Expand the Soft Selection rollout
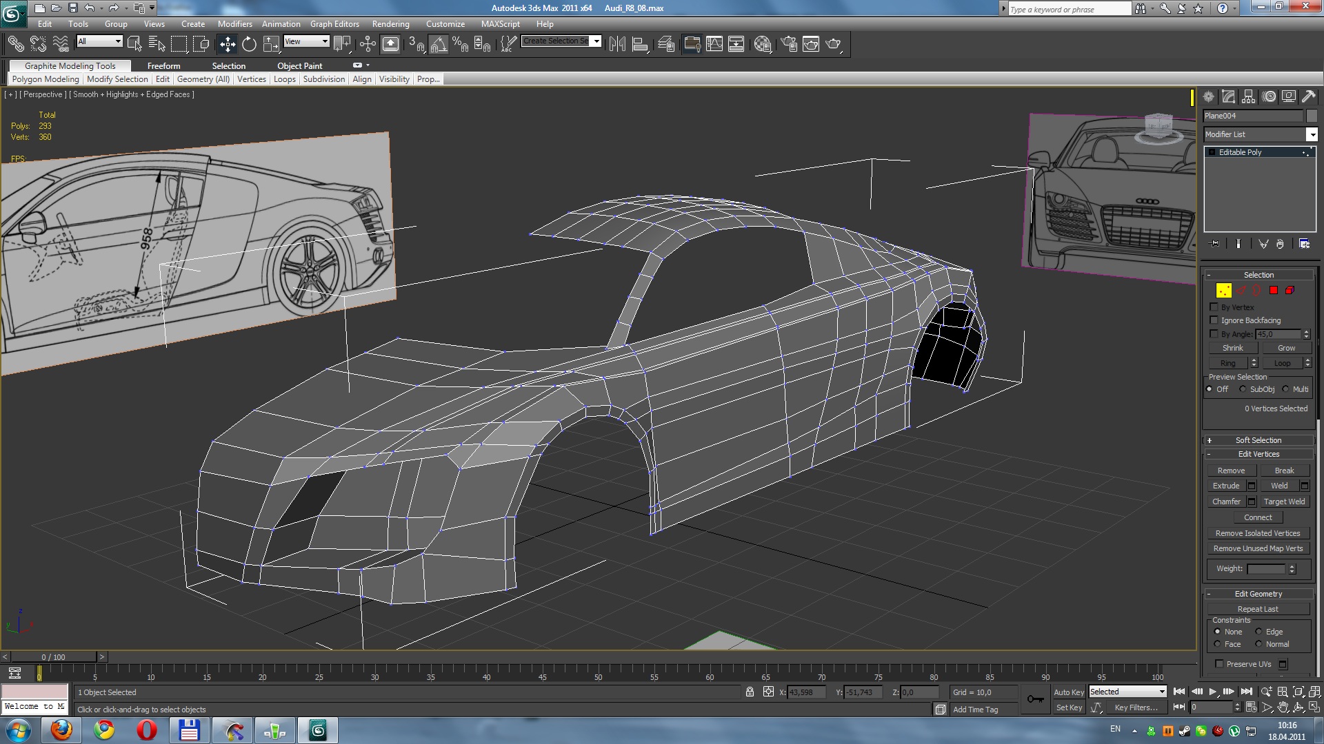Screen dimensions: 1324x744 1258,440
